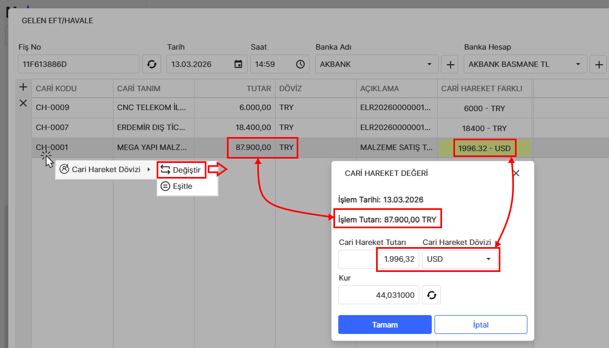Screen dimensions: 609x348
Task: Refresh the Kur exchange rate
Action: pos(431,295)
